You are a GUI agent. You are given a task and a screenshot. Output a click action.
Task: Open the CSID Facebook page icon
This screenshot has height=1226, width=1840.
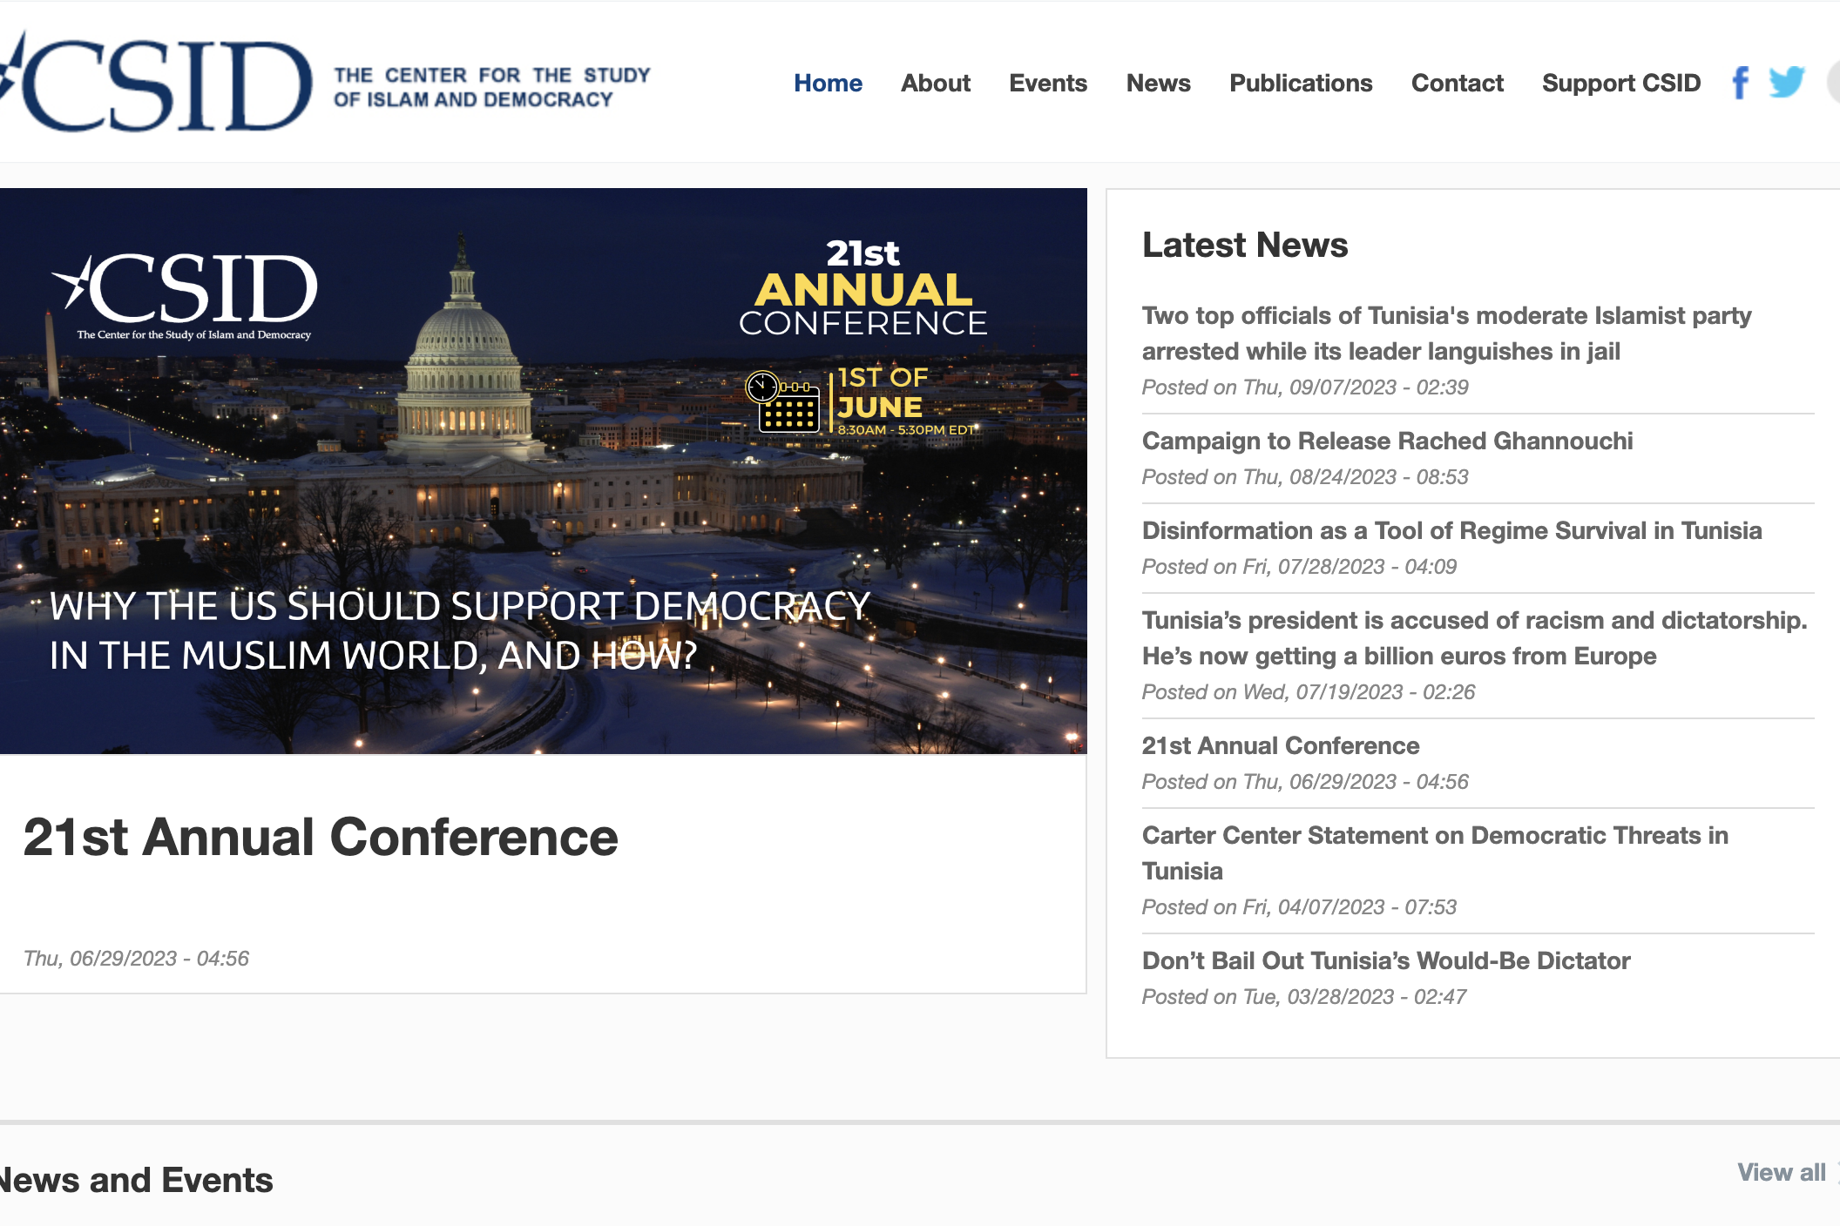point(1740,83)
